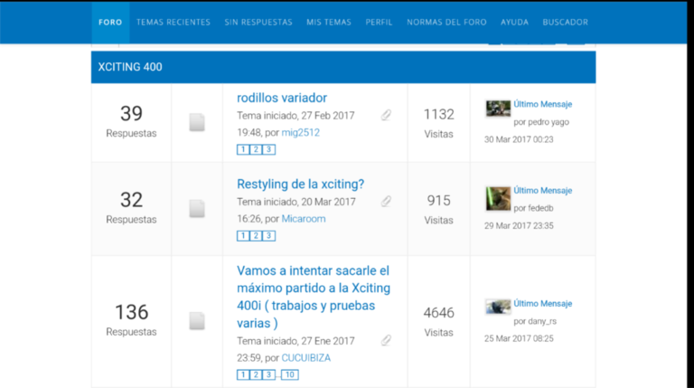This screenshot has width=694, height=388.
Task: Click the paperclip attachment icon for rodillos variador
Action: point(386,115)
